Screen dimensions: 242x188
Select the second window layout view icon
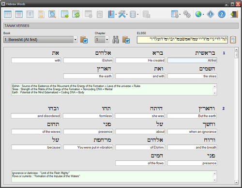19,15
